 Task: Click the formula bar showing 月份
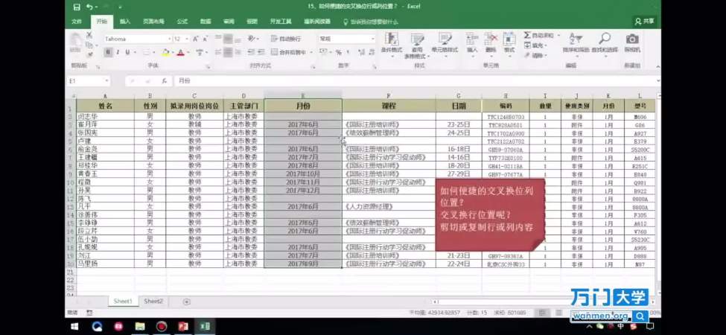pos(417,81)
